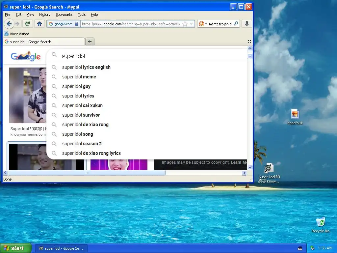
Task: Choose suggestion 'super idol season 2'
Action: (147, 144)
